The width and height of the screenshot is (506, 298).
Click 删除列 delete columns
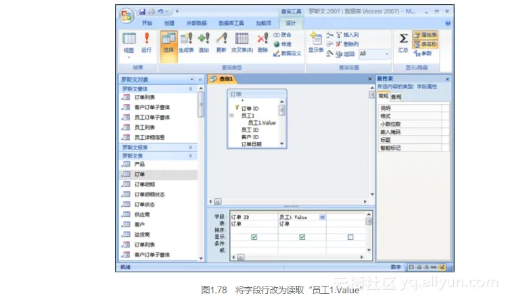click(x=347, y=44)
